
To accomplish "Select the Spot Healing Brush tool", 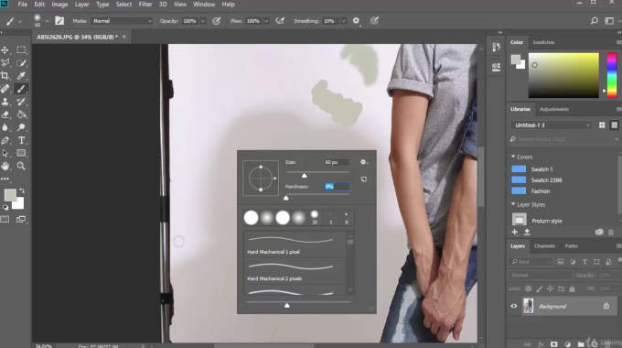I will 5,89.
